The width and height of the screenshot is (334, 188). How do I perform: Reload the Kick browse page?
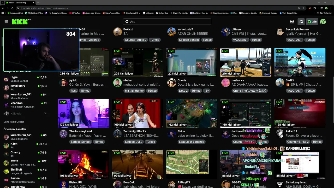click(13, 8)
